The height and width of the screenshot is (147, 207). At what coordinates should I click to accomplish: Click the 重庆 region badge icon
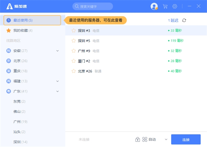[9, 71]
